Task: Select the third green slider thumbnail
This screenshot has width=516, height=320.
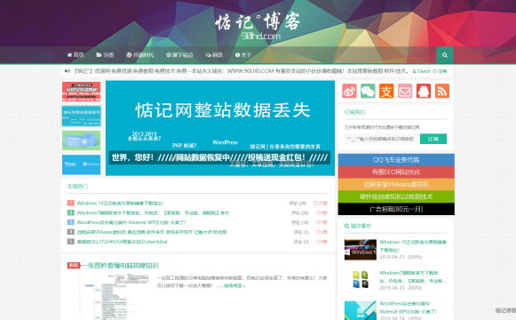Action: click(x=82, y=140)
